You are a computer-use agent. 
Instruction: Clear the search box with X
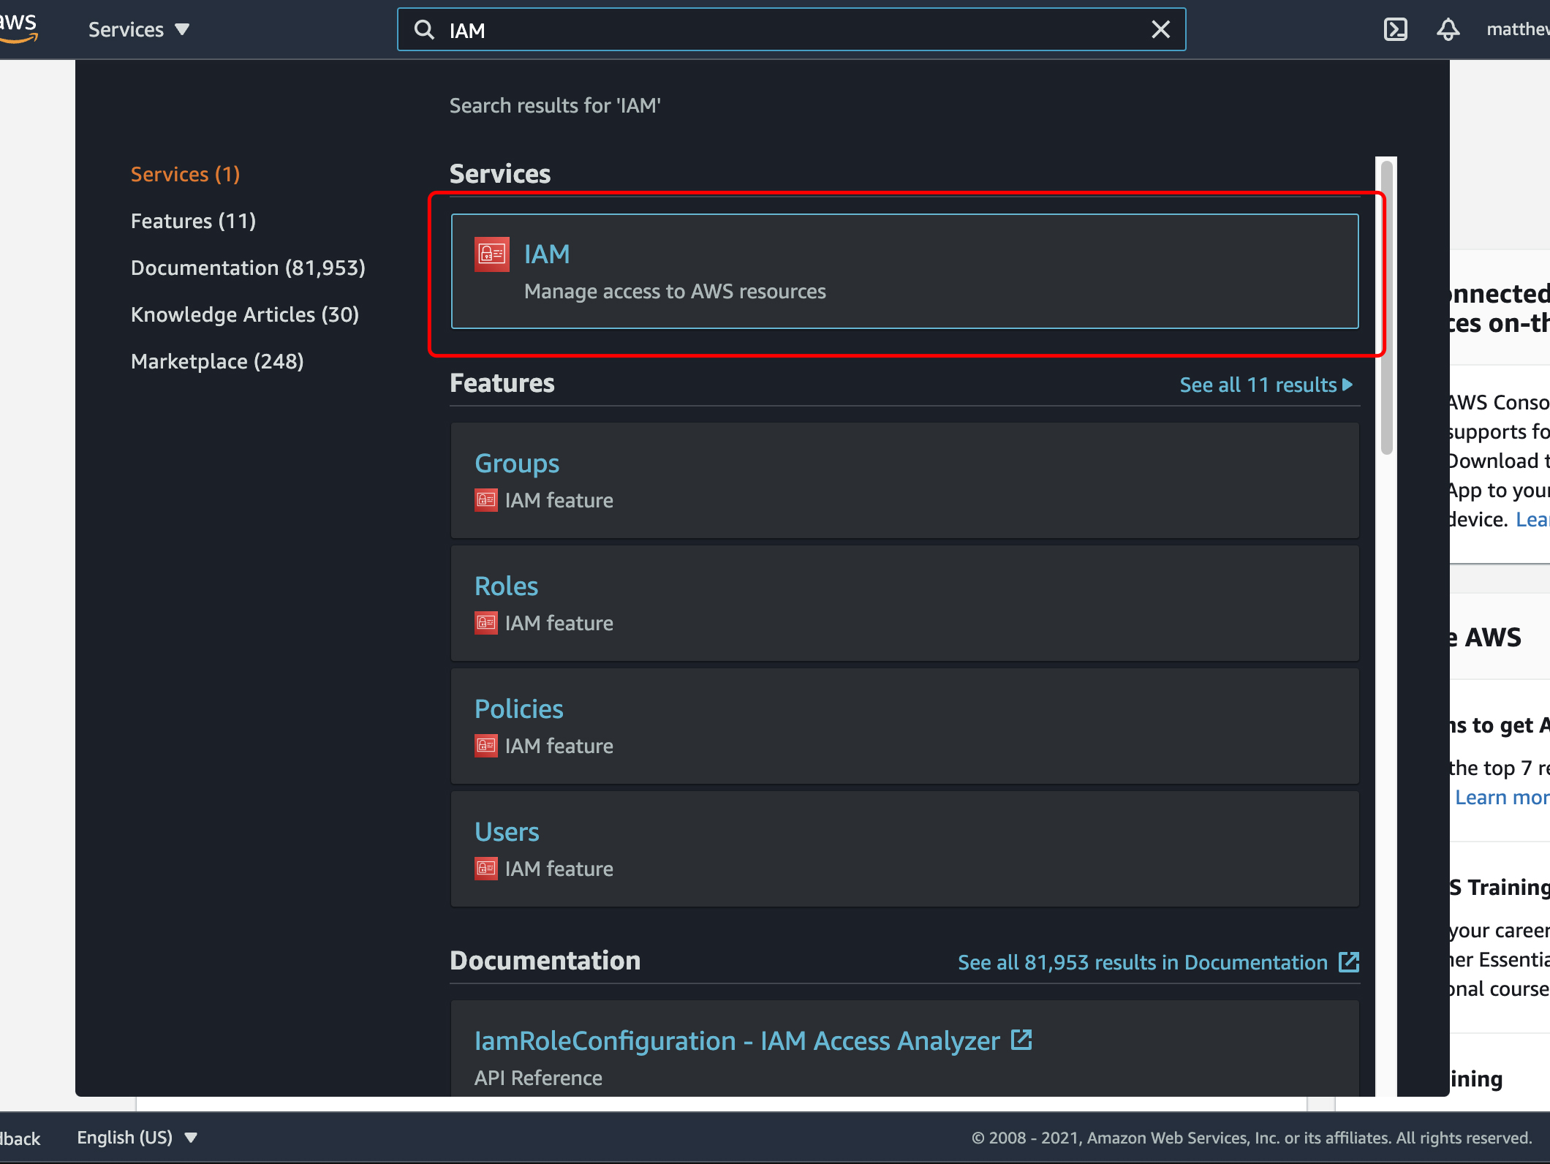[1160, 29]
